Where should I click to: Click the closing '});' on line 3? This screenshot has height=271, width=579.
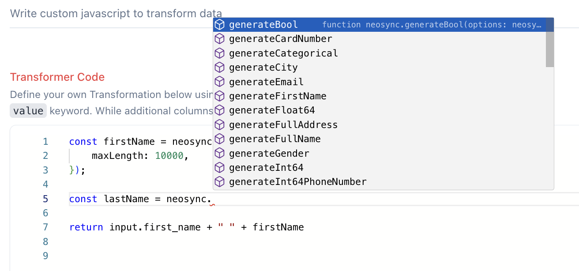pyautogui.click(x=76, y=170)
